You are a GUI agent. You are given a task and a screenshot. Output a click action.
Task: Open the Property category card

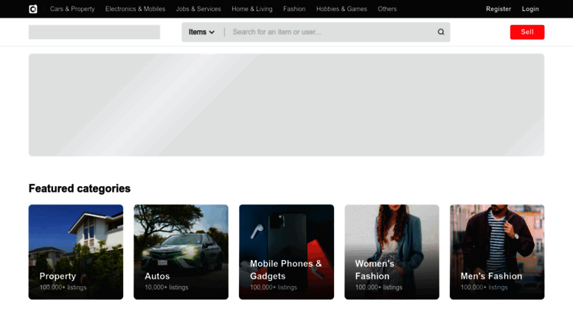[x=76, y=252]
